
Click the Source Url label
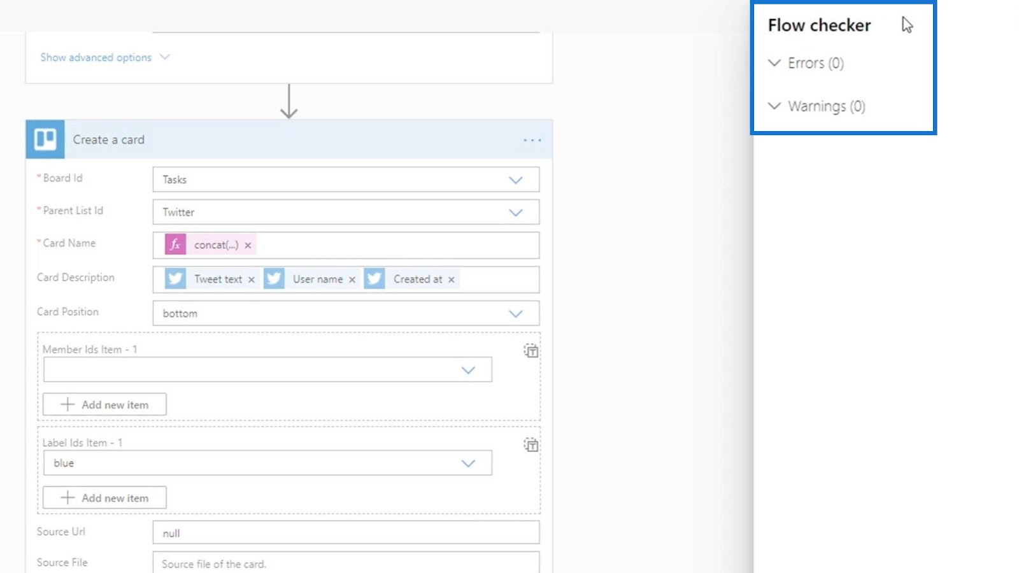coord(61,532)
